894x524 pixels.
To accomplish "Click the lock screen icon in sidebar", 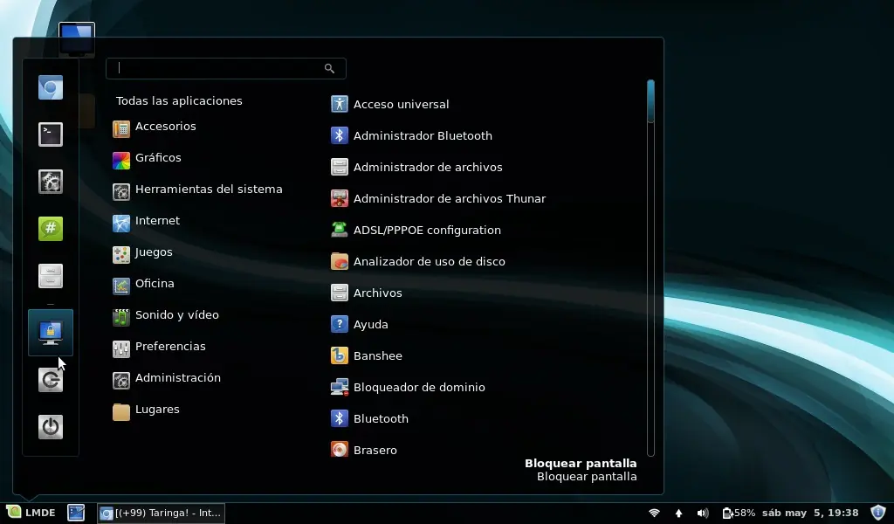I will [51, 332].
